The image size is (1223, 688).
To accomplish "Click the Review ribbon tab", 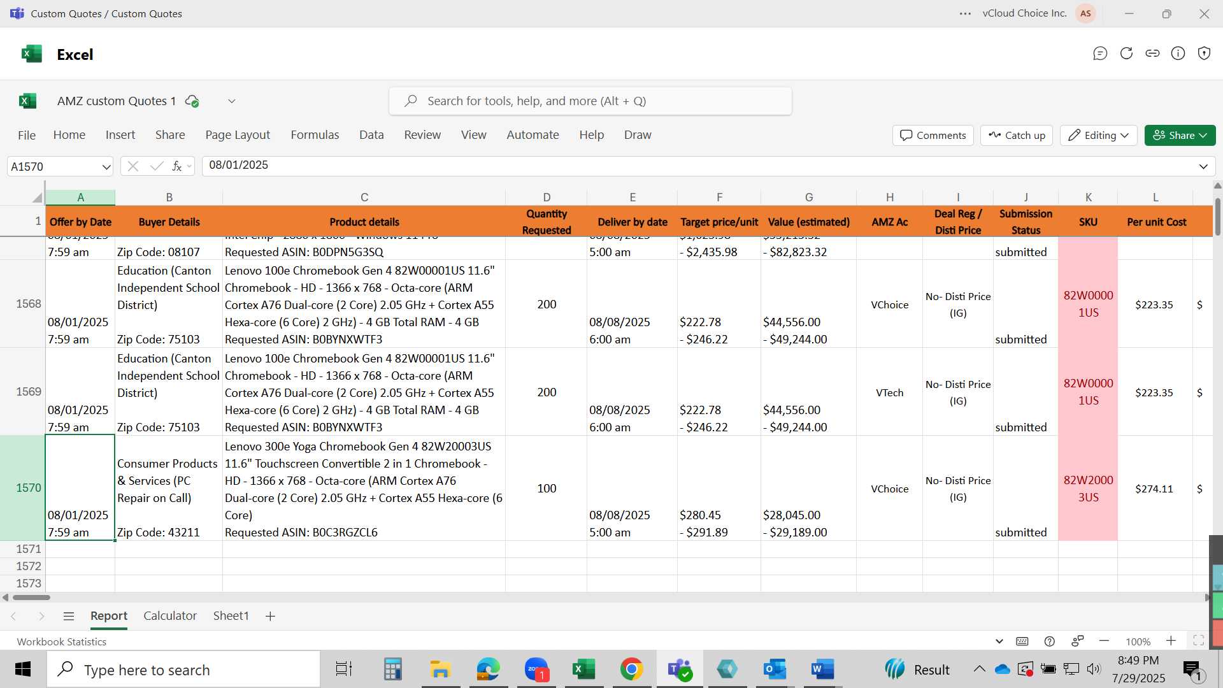I will 422,135.
